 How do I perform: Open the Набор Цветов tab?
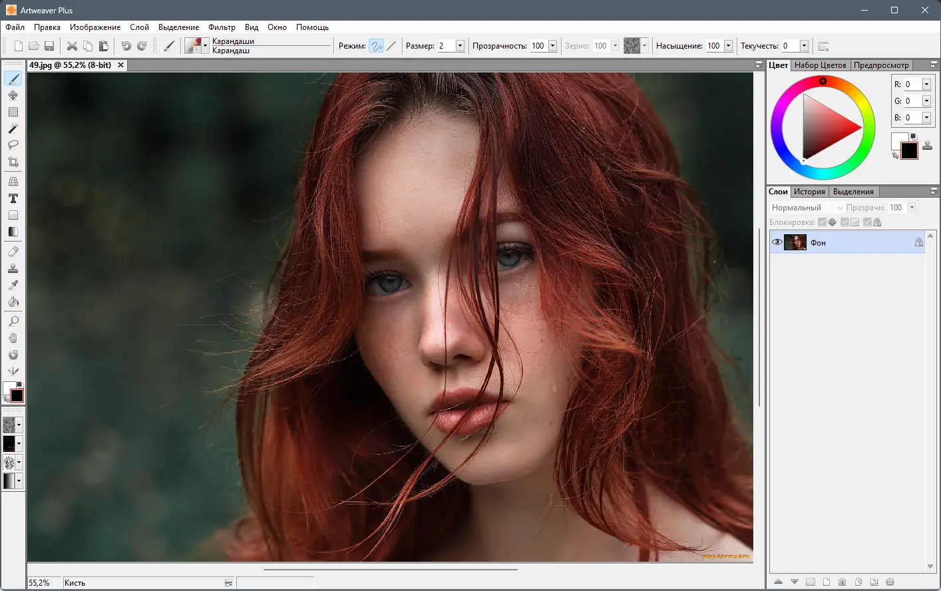820,65
